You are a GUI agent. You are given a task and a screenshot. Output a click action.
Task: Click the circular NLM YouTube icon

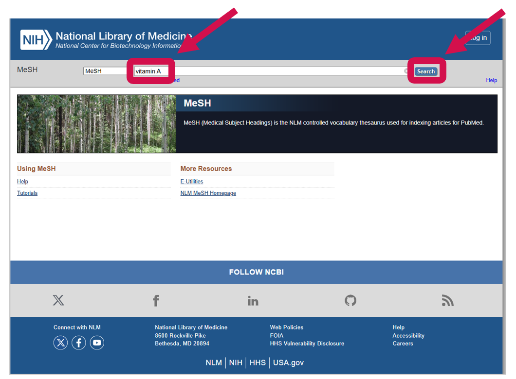pyautogui.click(x=97, y=343)
